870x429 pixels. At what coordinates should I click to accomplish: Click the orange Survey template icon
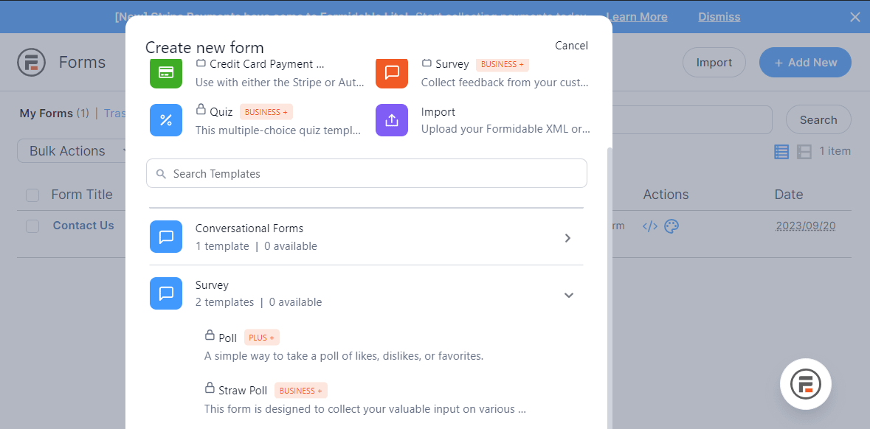click(392, 73)
